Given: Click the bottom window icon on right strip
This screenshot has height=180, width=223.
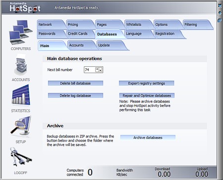Looking at the screenshot, I should [x=220, y=20].
